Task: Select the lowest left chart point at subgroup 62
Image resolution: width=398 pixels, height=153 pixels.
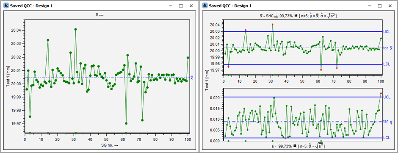Action: point(126,123)
